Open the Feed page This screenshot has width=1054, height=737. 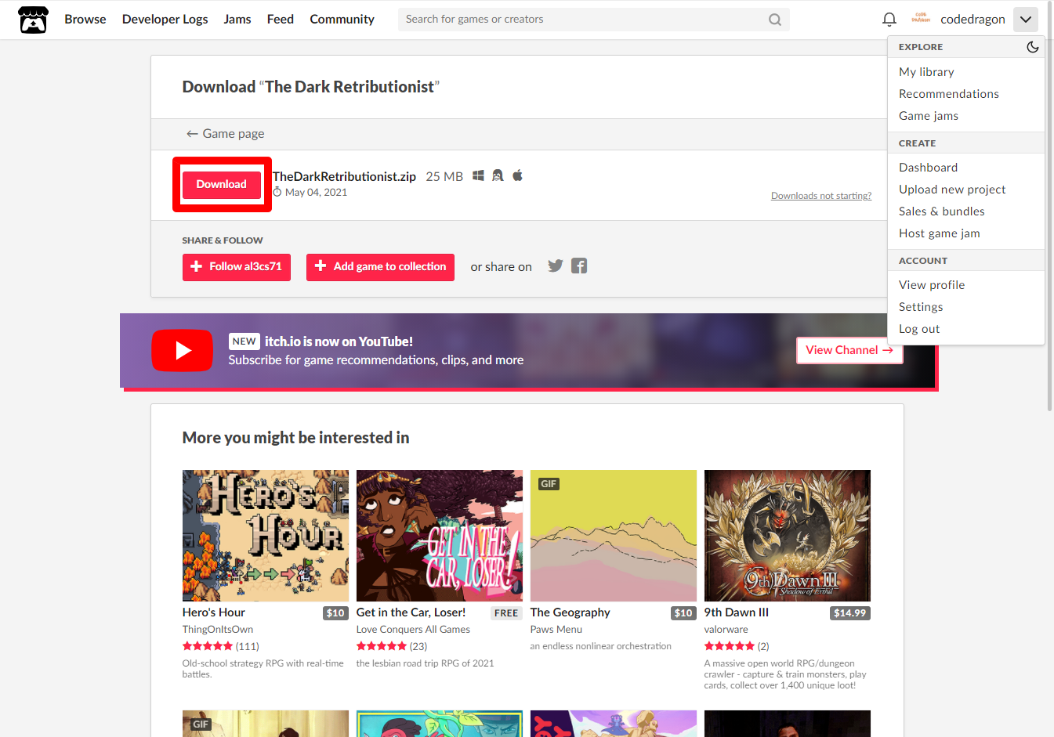pyautogui.click(x=281, y=20)
